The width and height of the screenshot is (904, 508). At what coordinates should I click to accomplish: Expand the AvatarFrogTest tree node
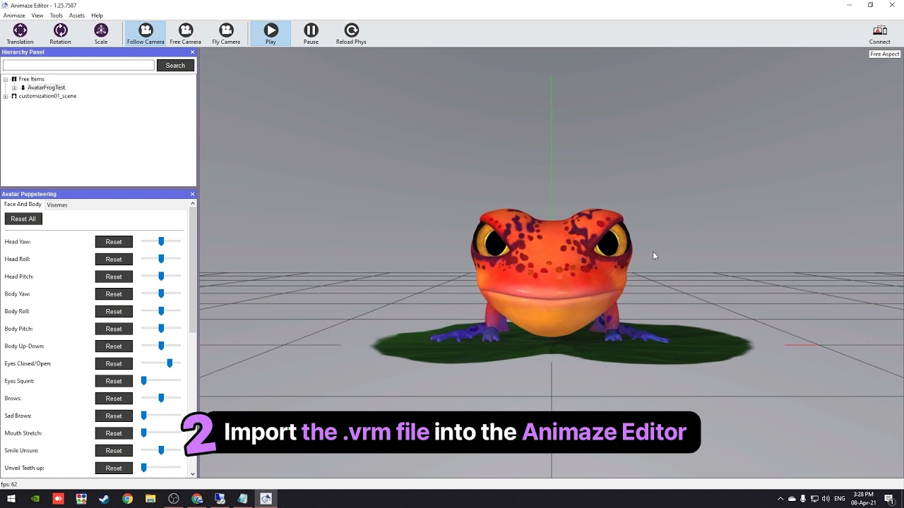[14, 87]
